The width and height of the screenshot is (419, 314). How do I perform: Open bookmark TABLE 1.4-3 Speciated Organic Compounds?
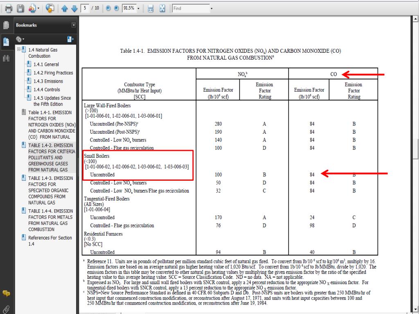click(x=50, y=191)
